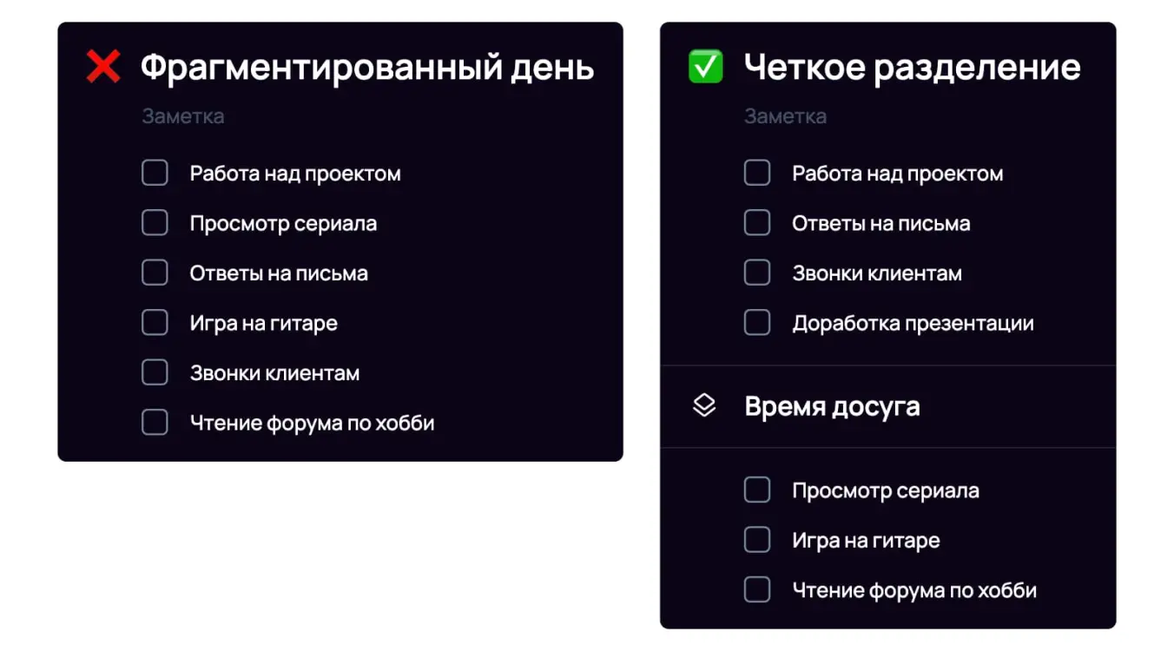Image resolution: width=1174 pixels, height=651 pixels.
Task: Click the layers icon next to Время досуга
Action: pyautogui.click(x=705, y=405)
